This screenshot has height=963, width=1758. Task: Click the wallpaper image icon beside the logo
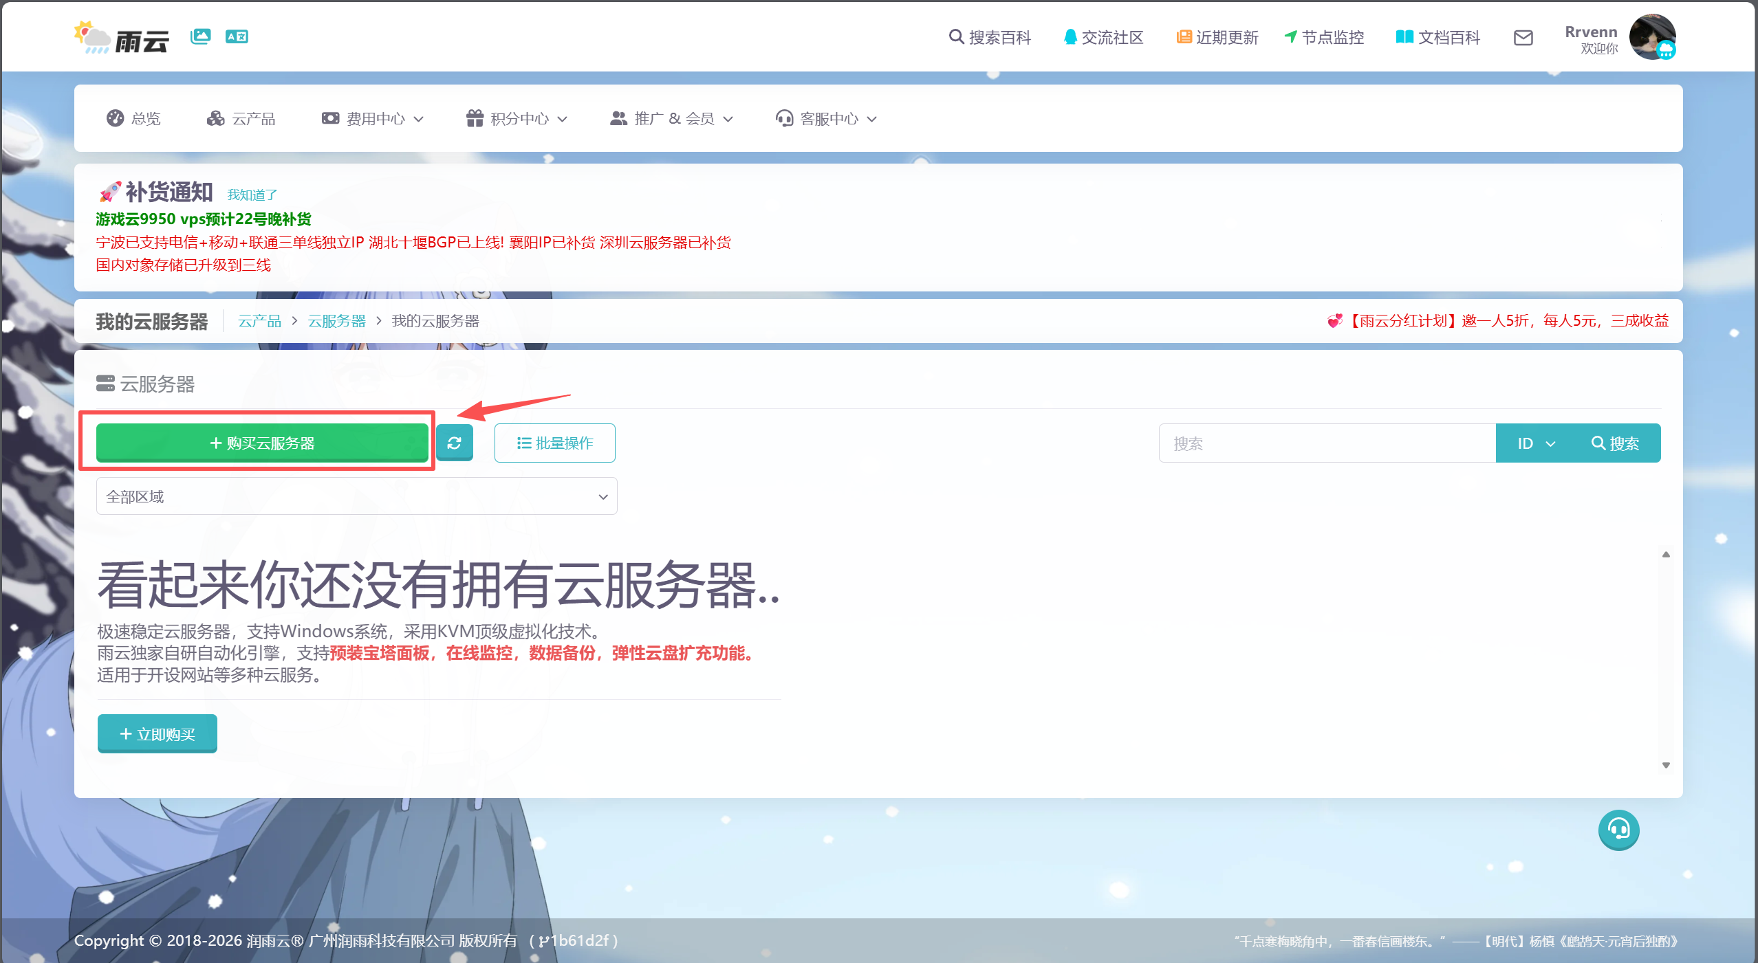point(200,36)
